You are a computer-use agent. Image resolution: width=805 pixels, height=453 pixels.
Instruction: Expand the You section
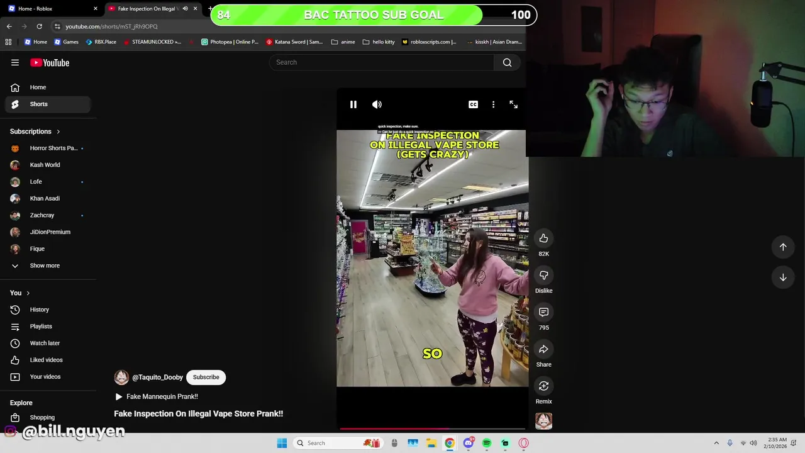tap(20, 293)
